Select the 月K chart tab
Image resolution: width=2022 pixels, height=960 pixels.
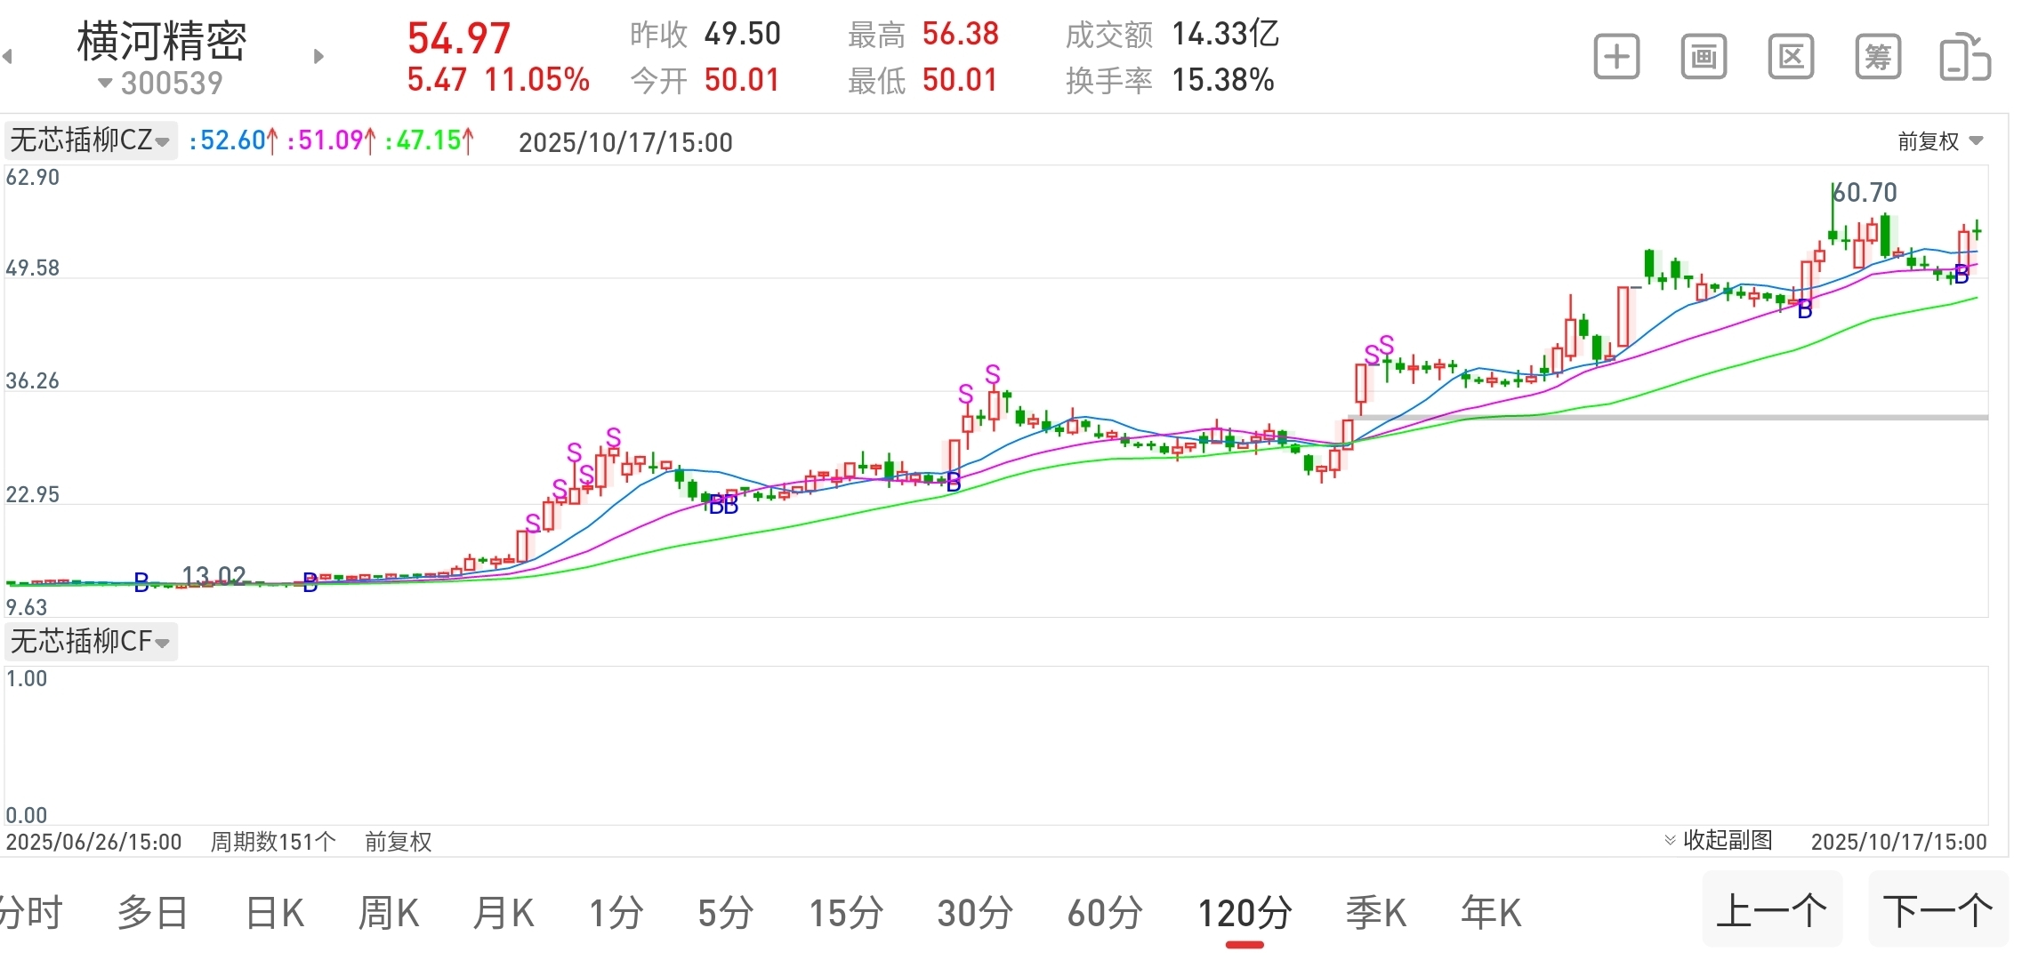pyautogui.click(x=503, y=913)
